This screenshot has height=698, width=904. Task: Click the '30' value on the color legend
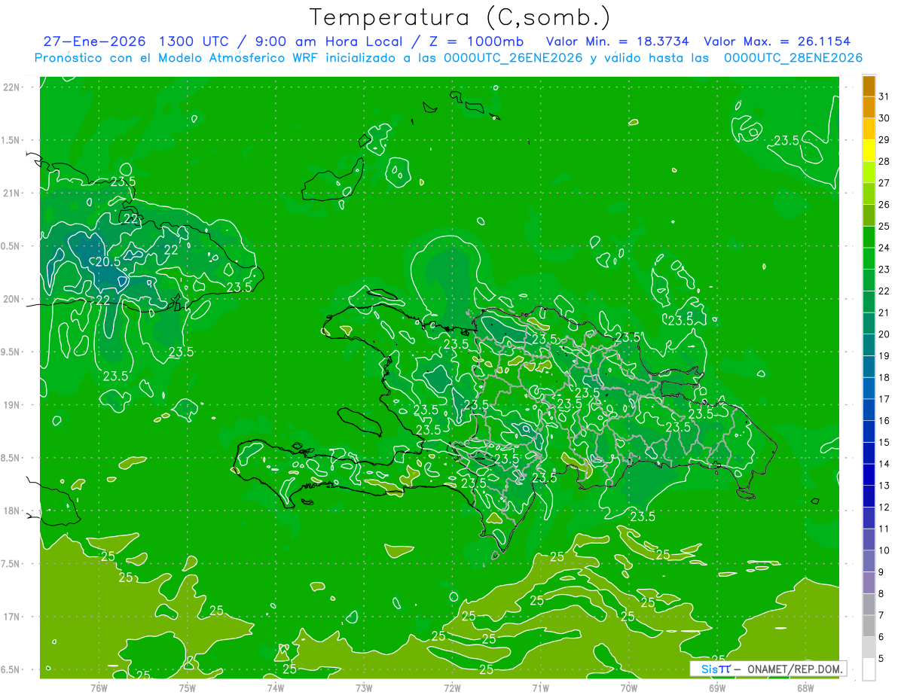click(x=884, y=118)
